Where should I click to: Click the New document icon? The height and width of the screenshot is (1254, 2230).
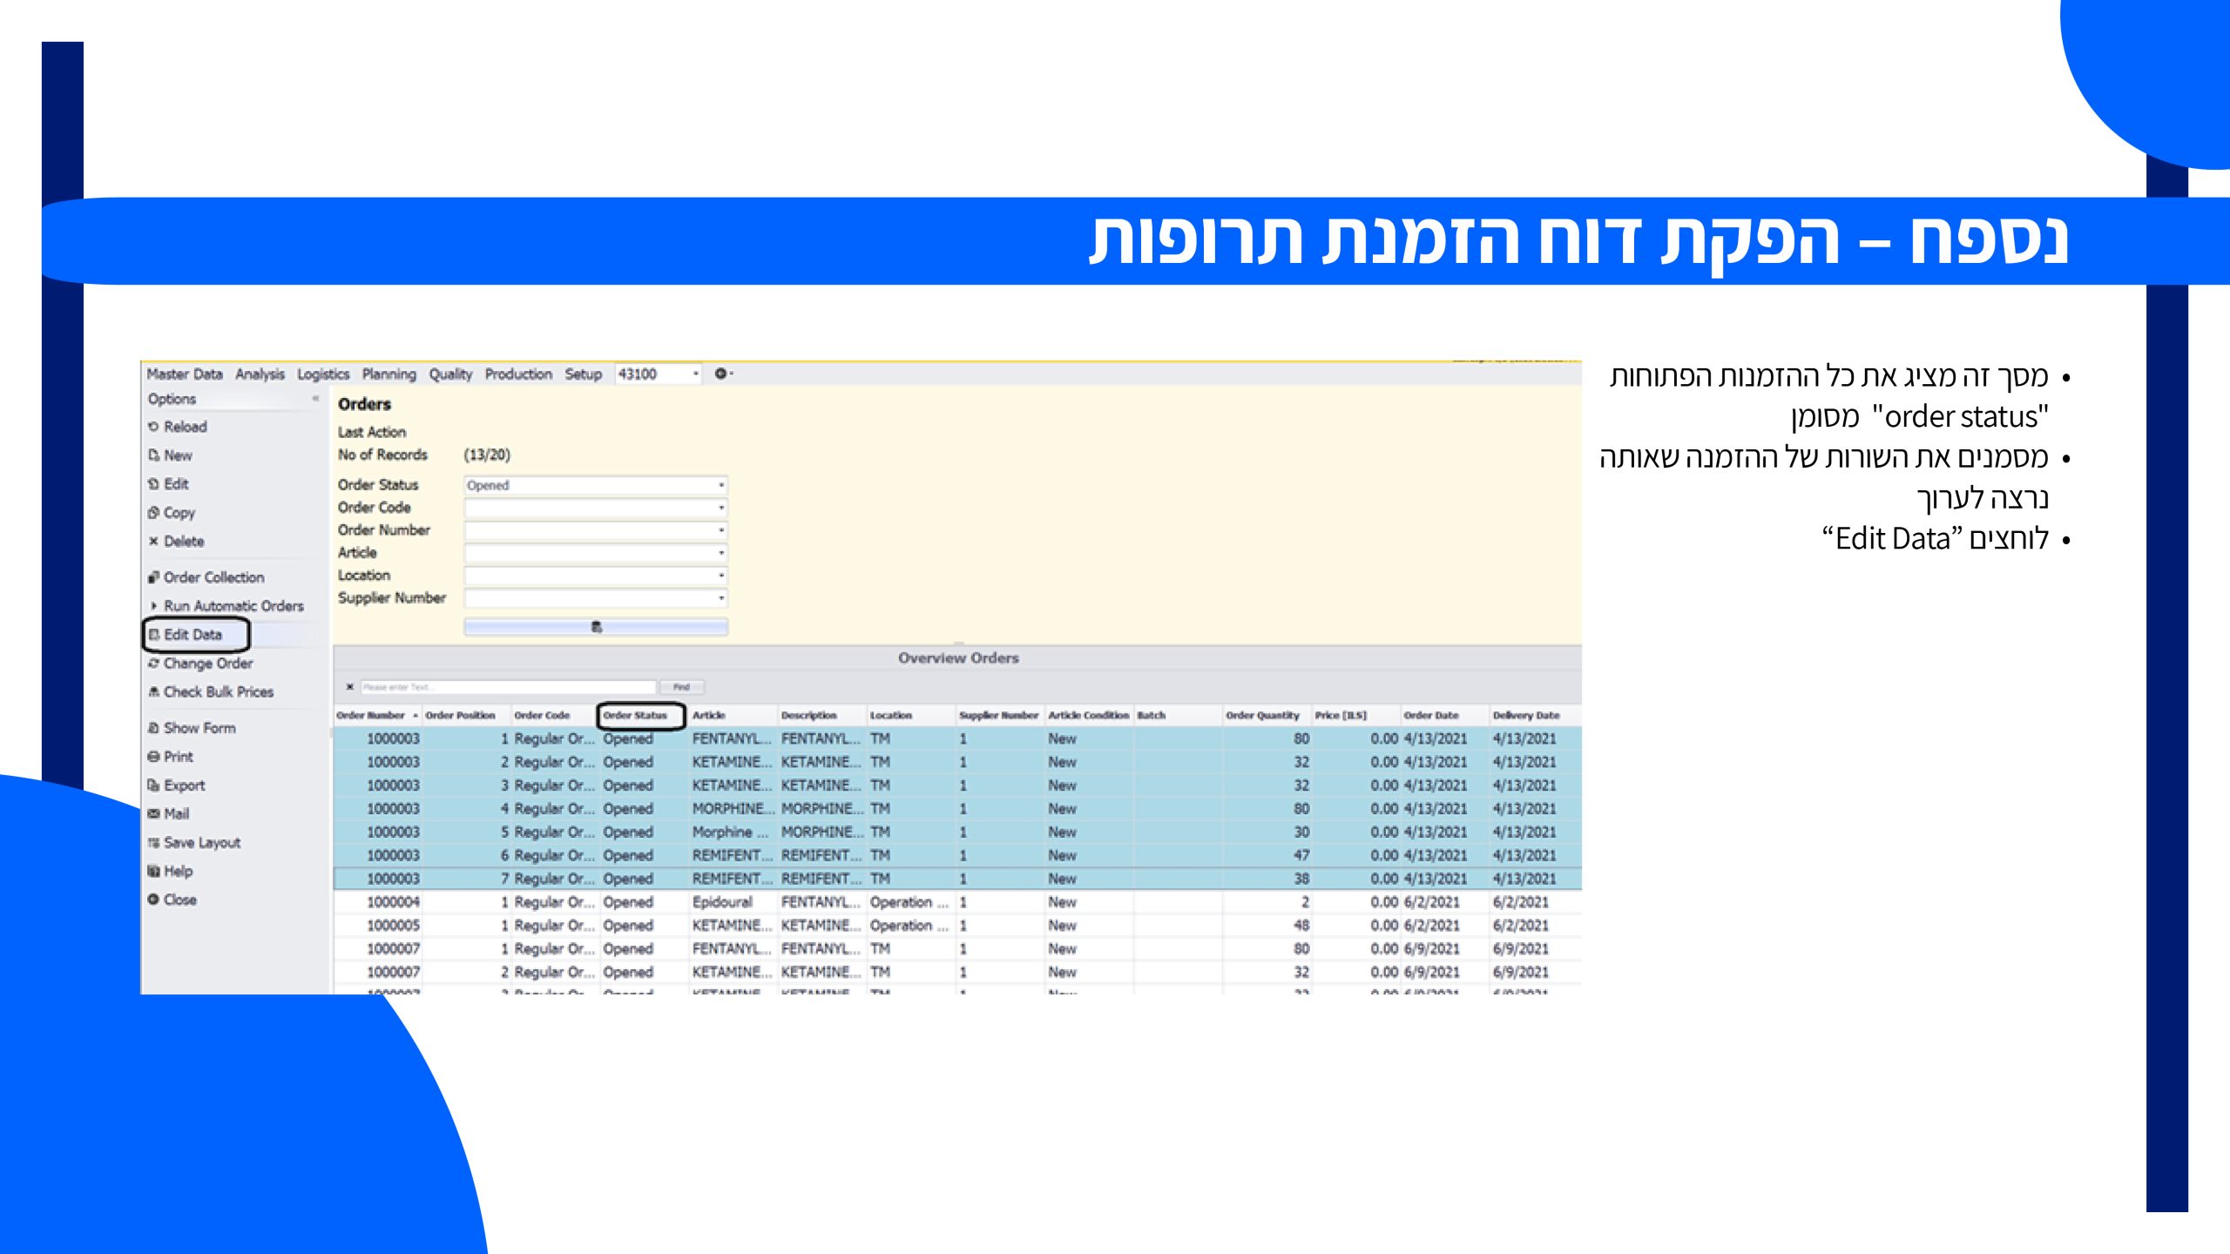[x=153, y=455]
